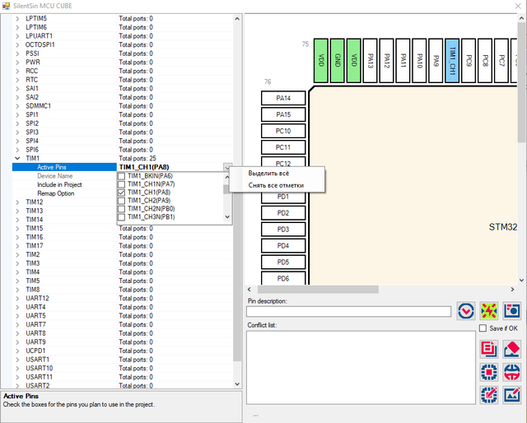Click the camera snapshot icon button

(x=511, y=311)
